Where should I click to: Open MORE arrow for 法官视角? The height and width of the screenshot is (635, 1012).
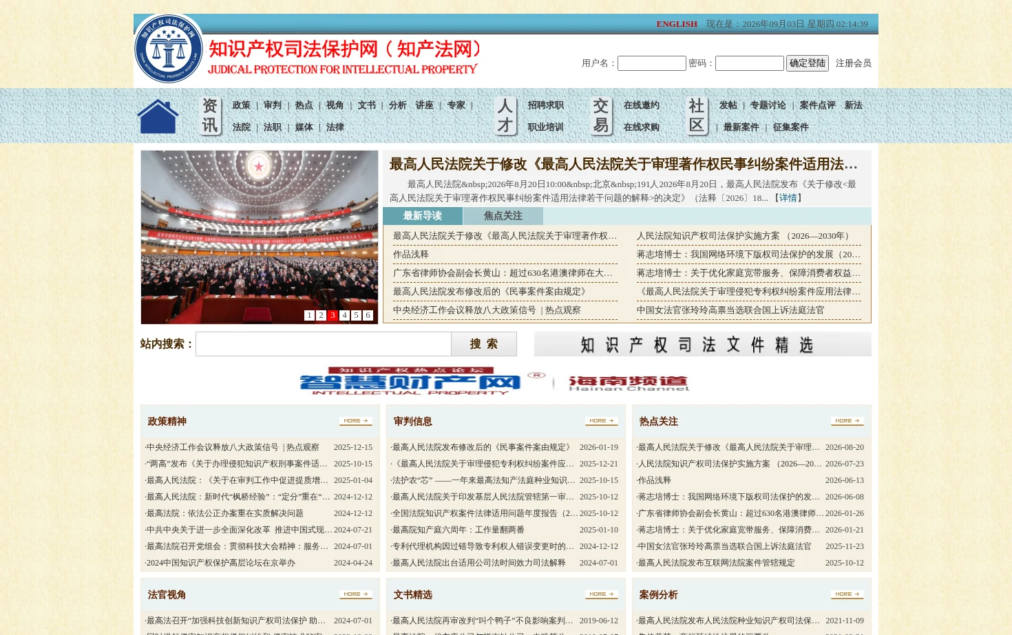click(356, 594)
